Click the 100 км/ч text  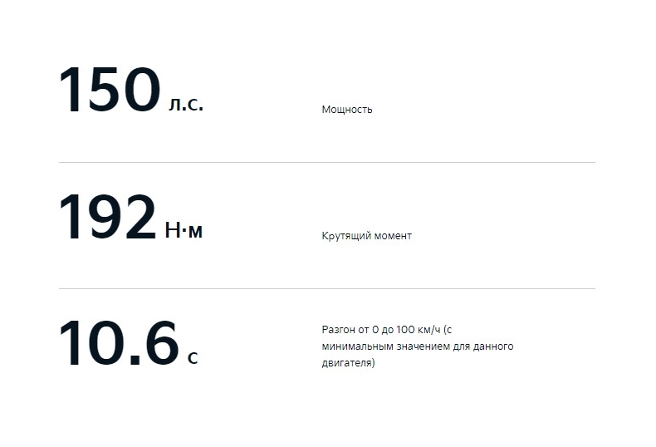click(419, 330)
